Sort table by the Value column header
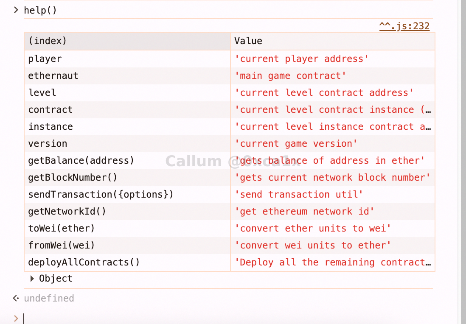466x324 pixels. coord(333,41)
